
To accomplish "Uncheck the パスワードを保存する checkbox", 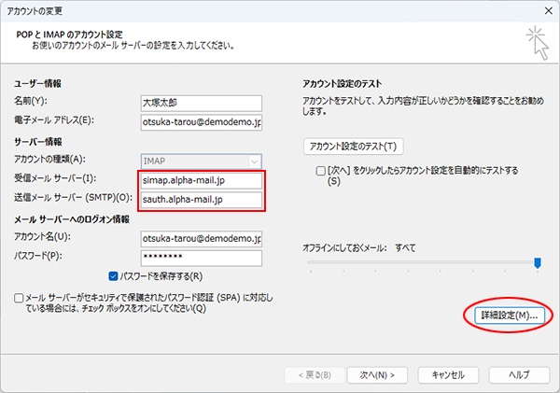I will click(x=114, y=276).
